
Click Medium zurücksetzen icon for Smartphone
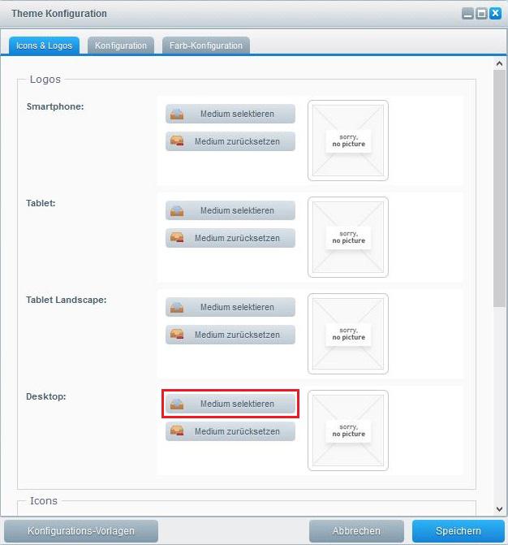click(x=177, y=141)
